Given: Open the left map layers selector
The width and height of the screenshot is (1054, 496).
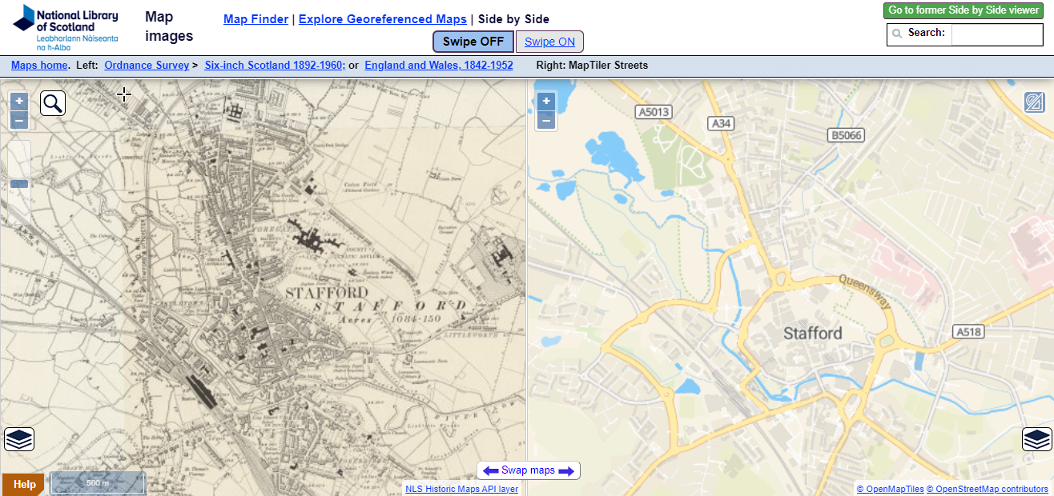Looking at the screenshot, I should pyautogui.click(x=18, y=438).
